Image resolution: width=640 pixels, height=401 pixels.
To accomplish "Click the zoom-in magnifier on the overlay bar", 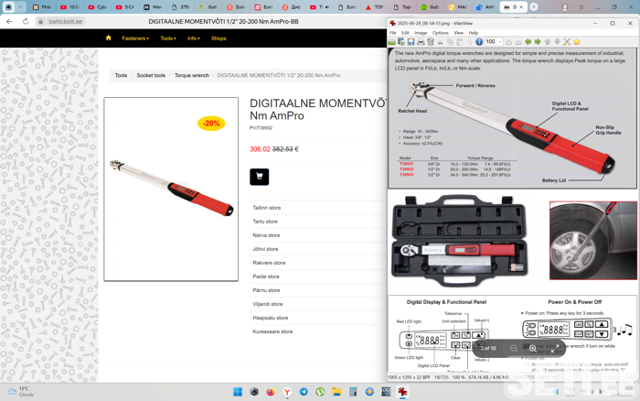I will 533,348.
